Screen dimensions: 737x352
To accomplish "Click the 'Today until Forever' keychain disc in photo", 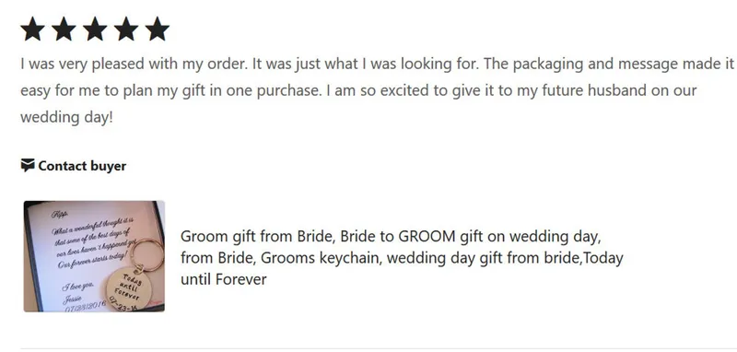I will pos(124,288).
